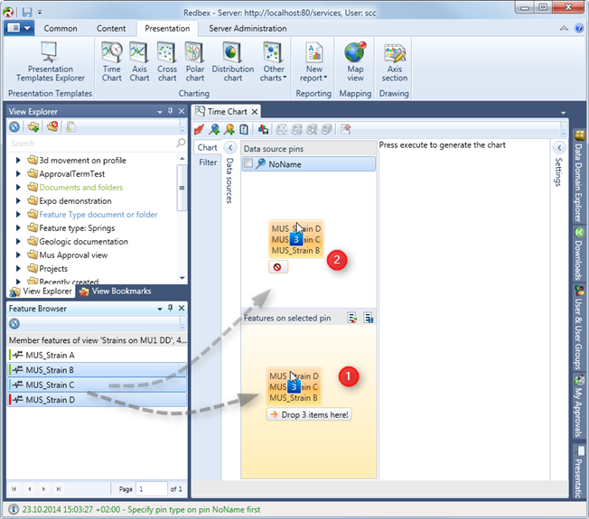589x519 pixels.
Task: Open the Filter section of chart
Action: coord(208,163)
